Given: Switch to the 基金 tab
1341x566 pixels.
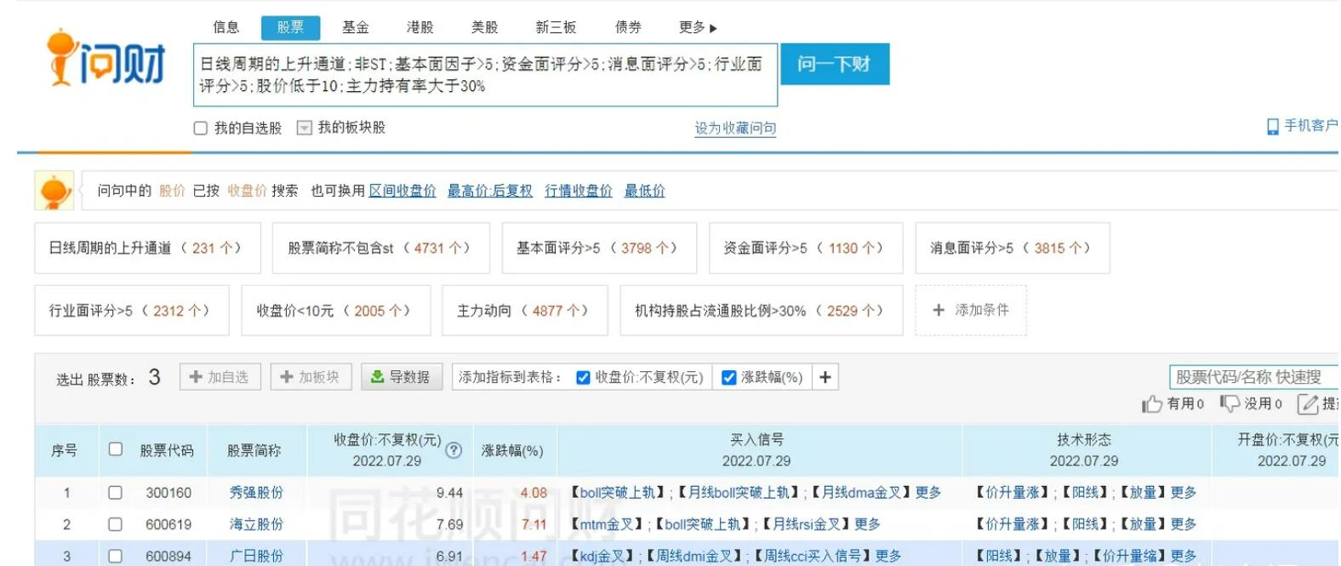Looking at the screenshot, I should click(356, 27).
